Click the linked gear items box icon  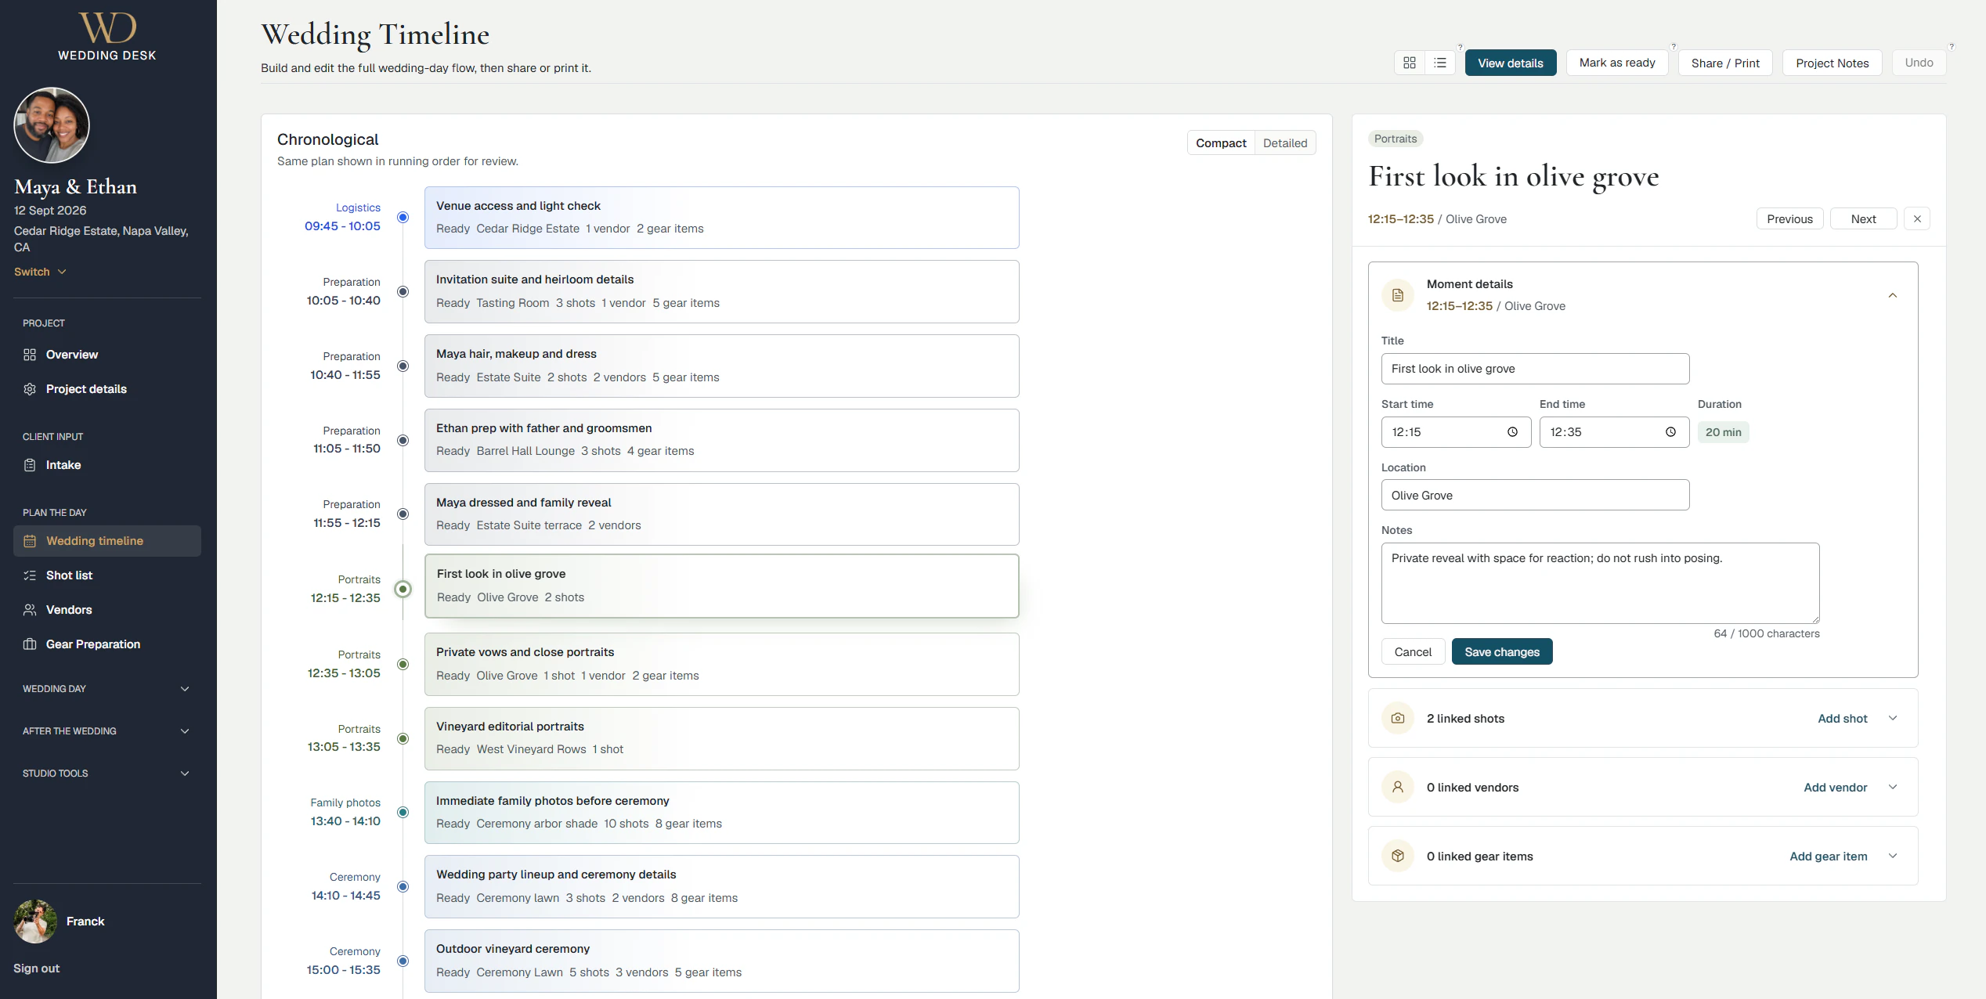coord(1398,856)
